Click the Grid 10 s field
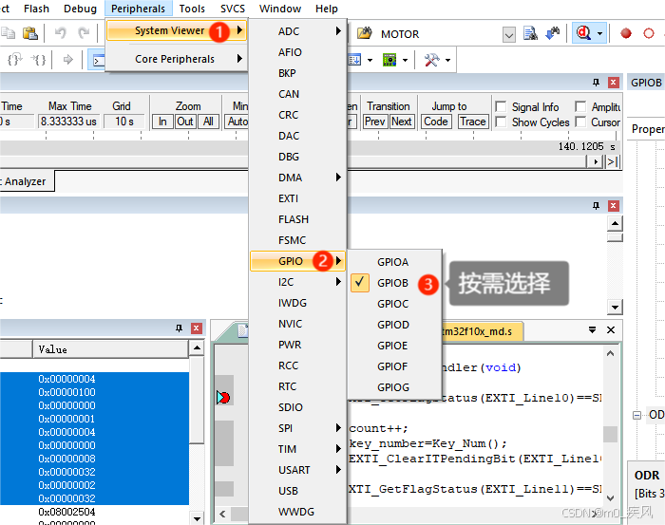This screenshot has width=665, height=525. (124, 122)
